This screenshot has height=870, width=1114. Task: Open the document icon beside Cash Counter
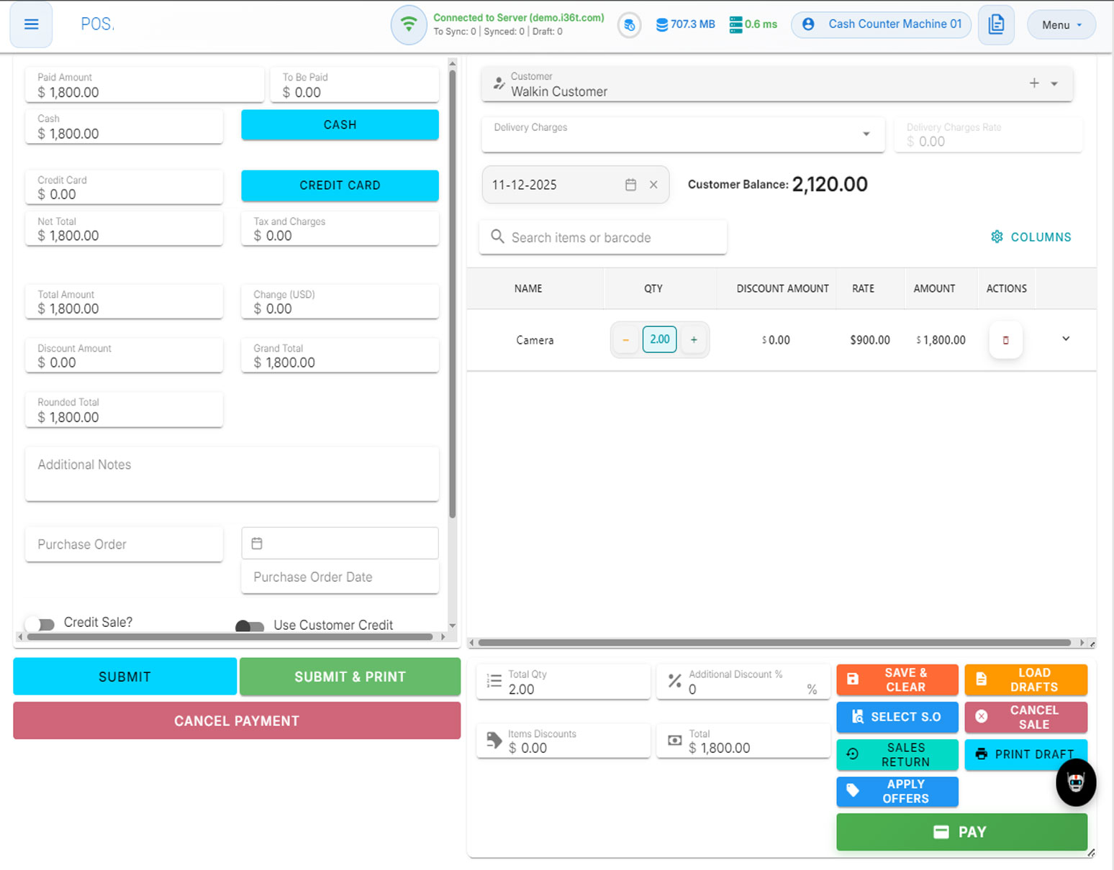tap(996, 24)
